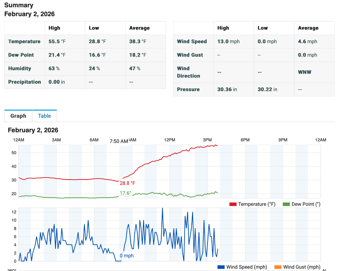Image resolution: width=338 pixels, height=271 pixels.
Task: Click the 7:50 AM time tooltip on chart
Action: pos(119,141)
